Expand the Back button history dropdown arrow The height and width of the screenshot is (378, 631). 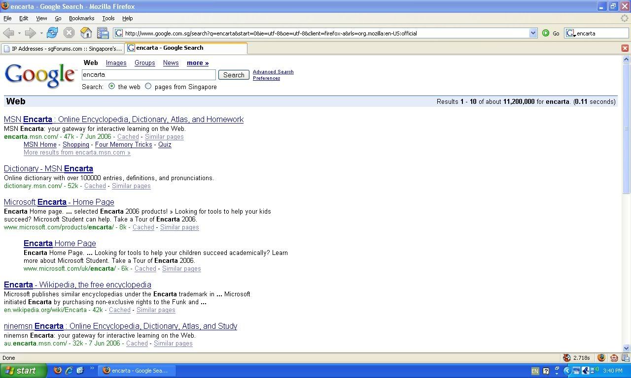tap(19, 33)
